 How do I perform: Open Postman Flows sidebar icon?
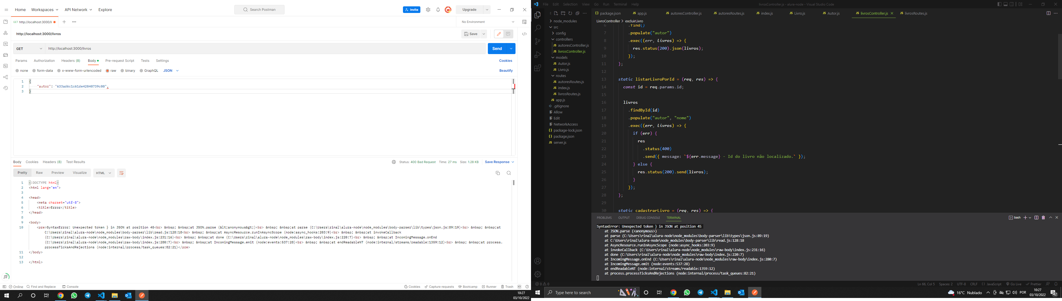coord(5,77)
